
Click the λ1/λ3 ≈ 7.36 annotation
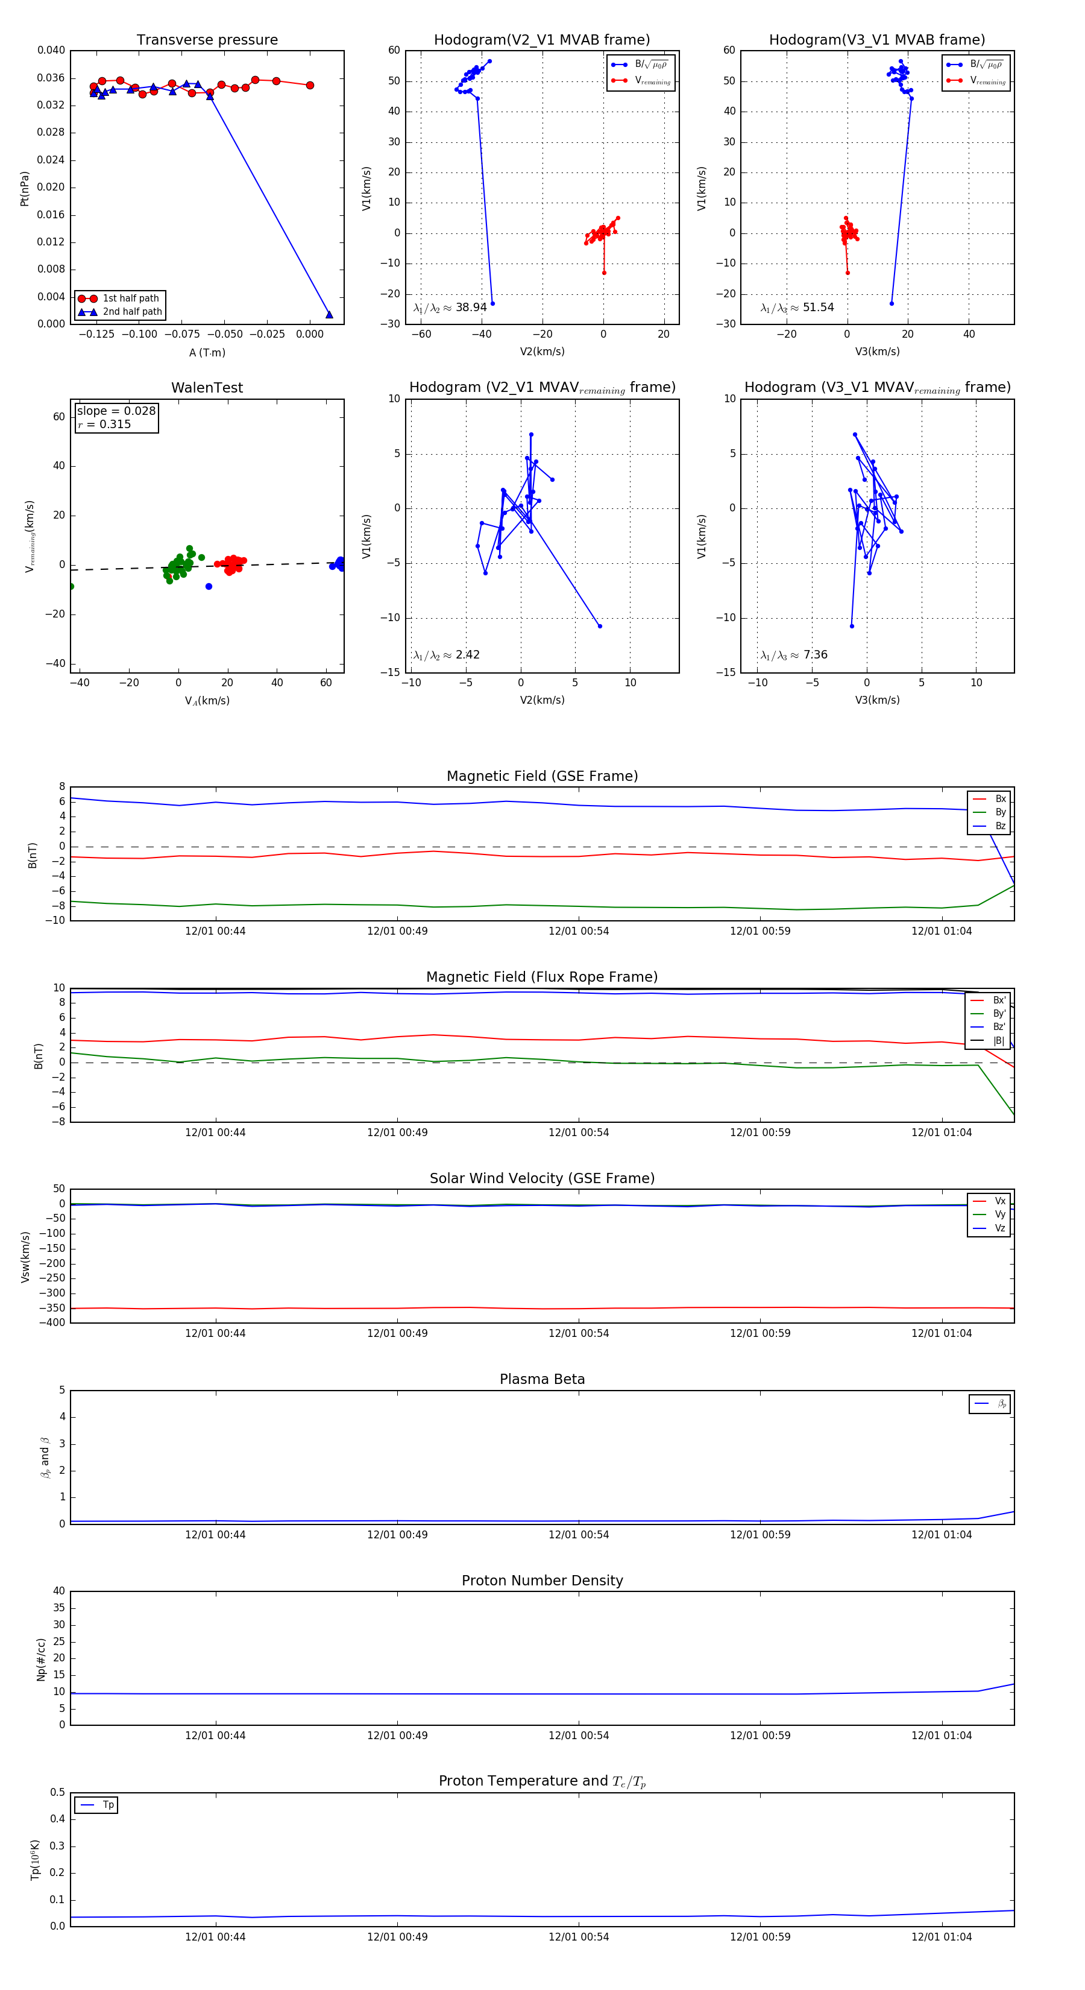click(794, 655)
